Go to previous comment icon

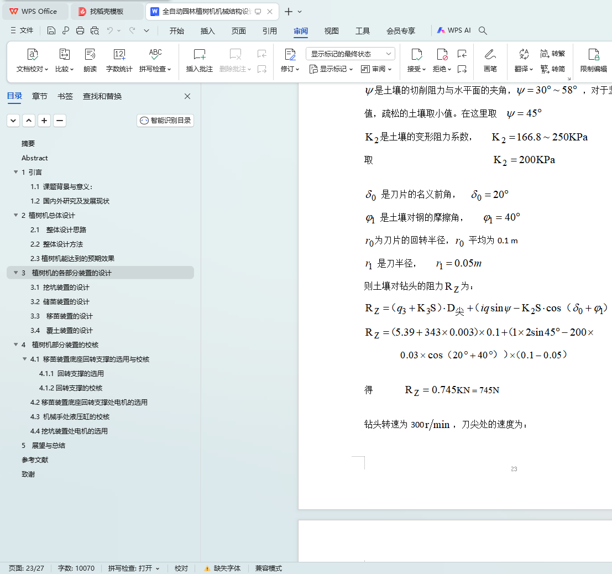coord(262,54)
